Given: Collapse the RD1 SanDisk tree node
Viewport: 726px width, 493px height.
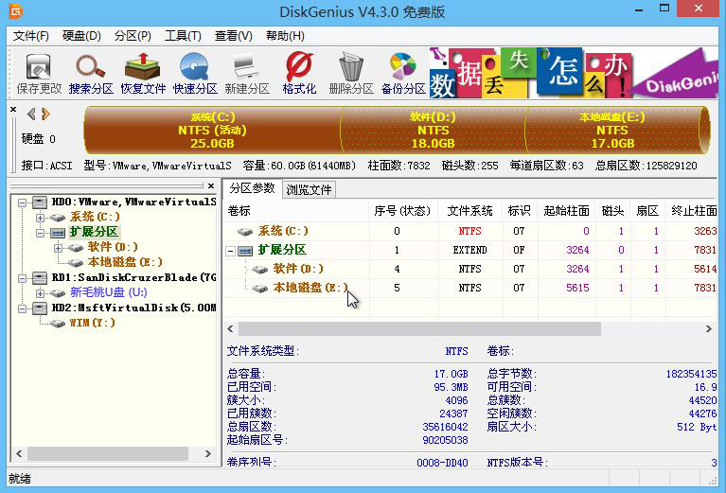Looking at the screenshot, I should 22,278.
